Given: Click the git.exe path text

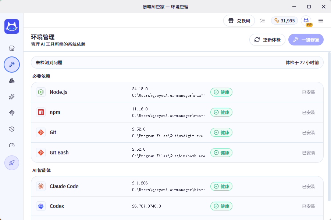Looking at the screenshot, I should coord(168,136).
